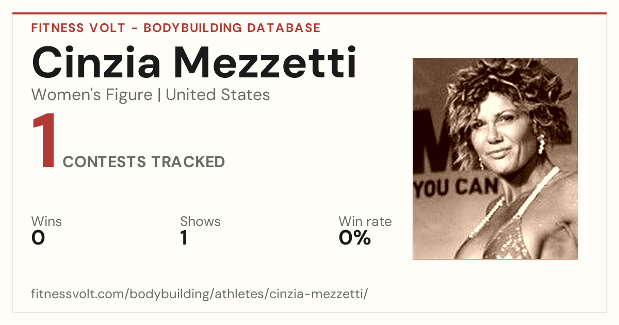Click the red top border line
Screen dimensions: 619x325
[x=309, y=13]
